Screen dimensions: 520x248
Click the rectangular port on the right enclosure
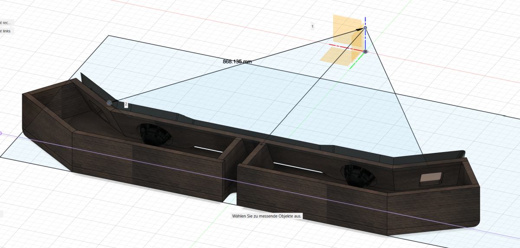431,178
